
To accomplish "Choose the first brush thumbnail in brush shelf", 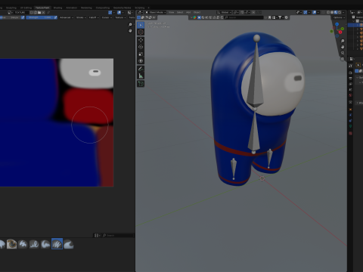I will click(x=2, y=244).
